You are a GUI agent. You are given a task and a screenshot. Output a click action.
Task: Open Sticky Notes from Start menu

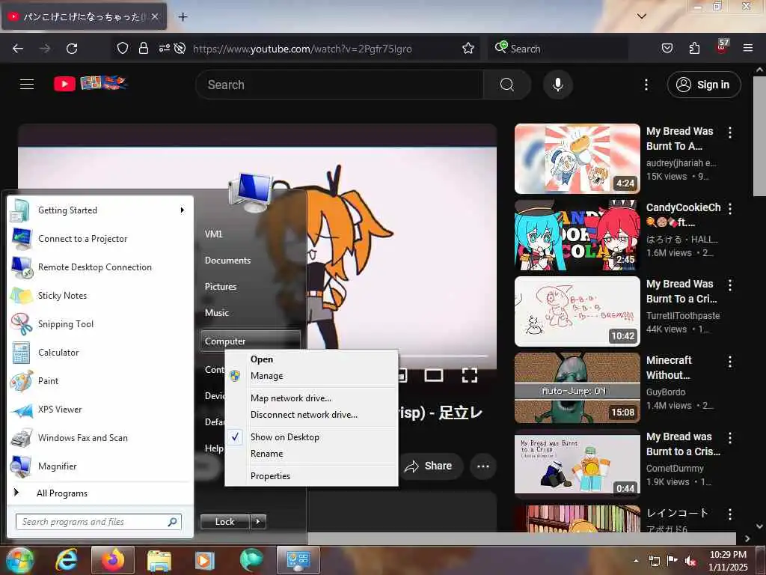pyautogui.click(x=100, y=295)
